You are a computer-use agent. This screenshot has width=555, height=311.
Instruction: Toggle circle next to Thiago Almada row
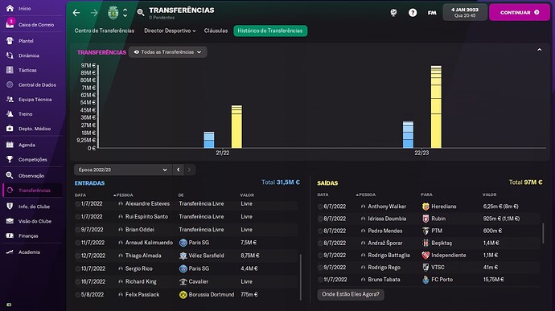click(77, 256)
